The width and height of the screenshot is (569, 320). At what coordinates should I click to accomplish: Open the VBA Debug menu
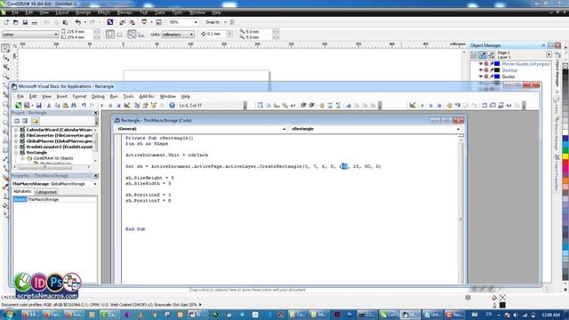pos(98,97)
